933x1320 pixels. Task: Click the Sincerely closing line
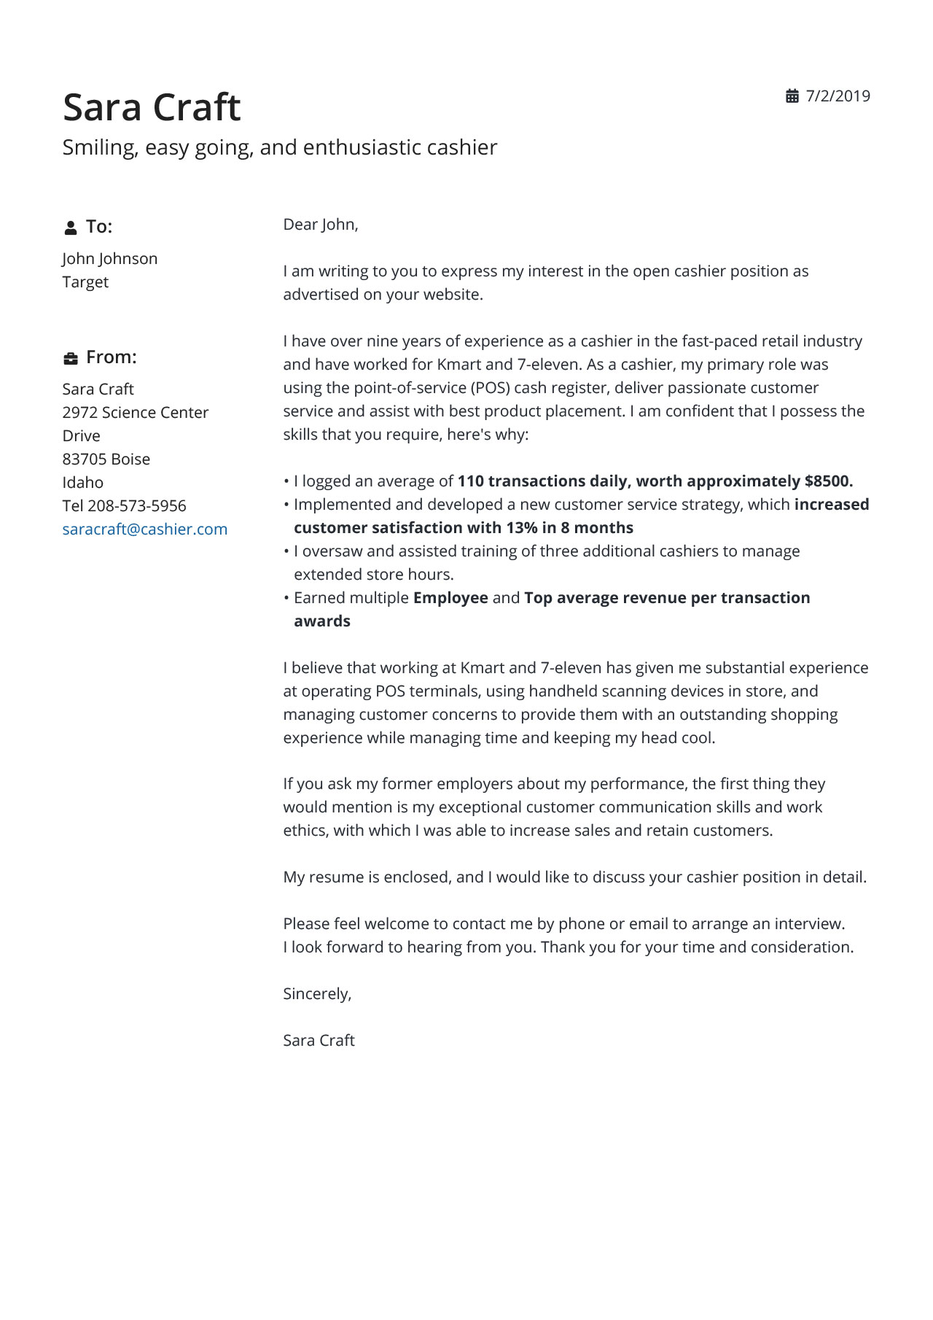pyautogui.click(x=317, y=994)
